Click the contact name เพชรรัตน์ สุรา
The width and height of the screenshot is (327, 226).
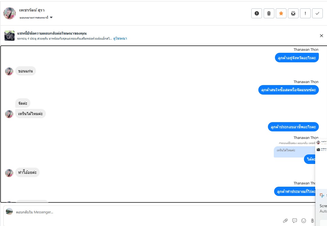pyautogui.click(x=32, y=10)
